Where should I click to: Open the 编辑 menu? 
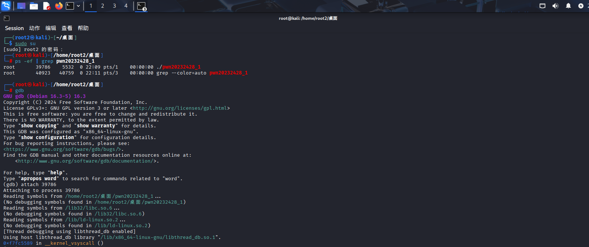pos(51,28)
